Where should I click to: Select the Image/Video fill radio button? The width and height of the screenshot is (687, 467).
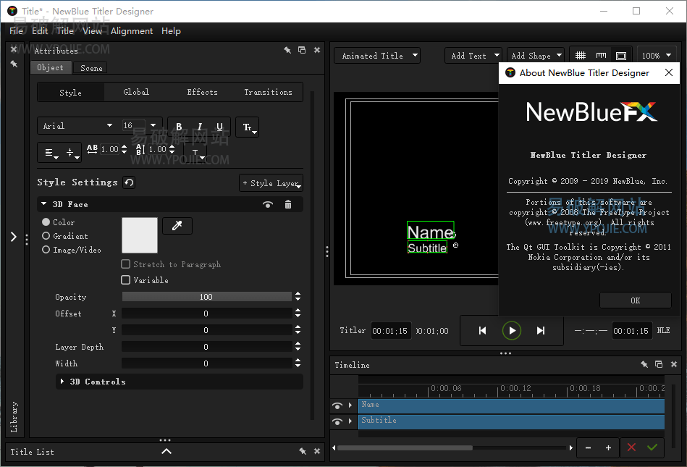tap(46, 250)
